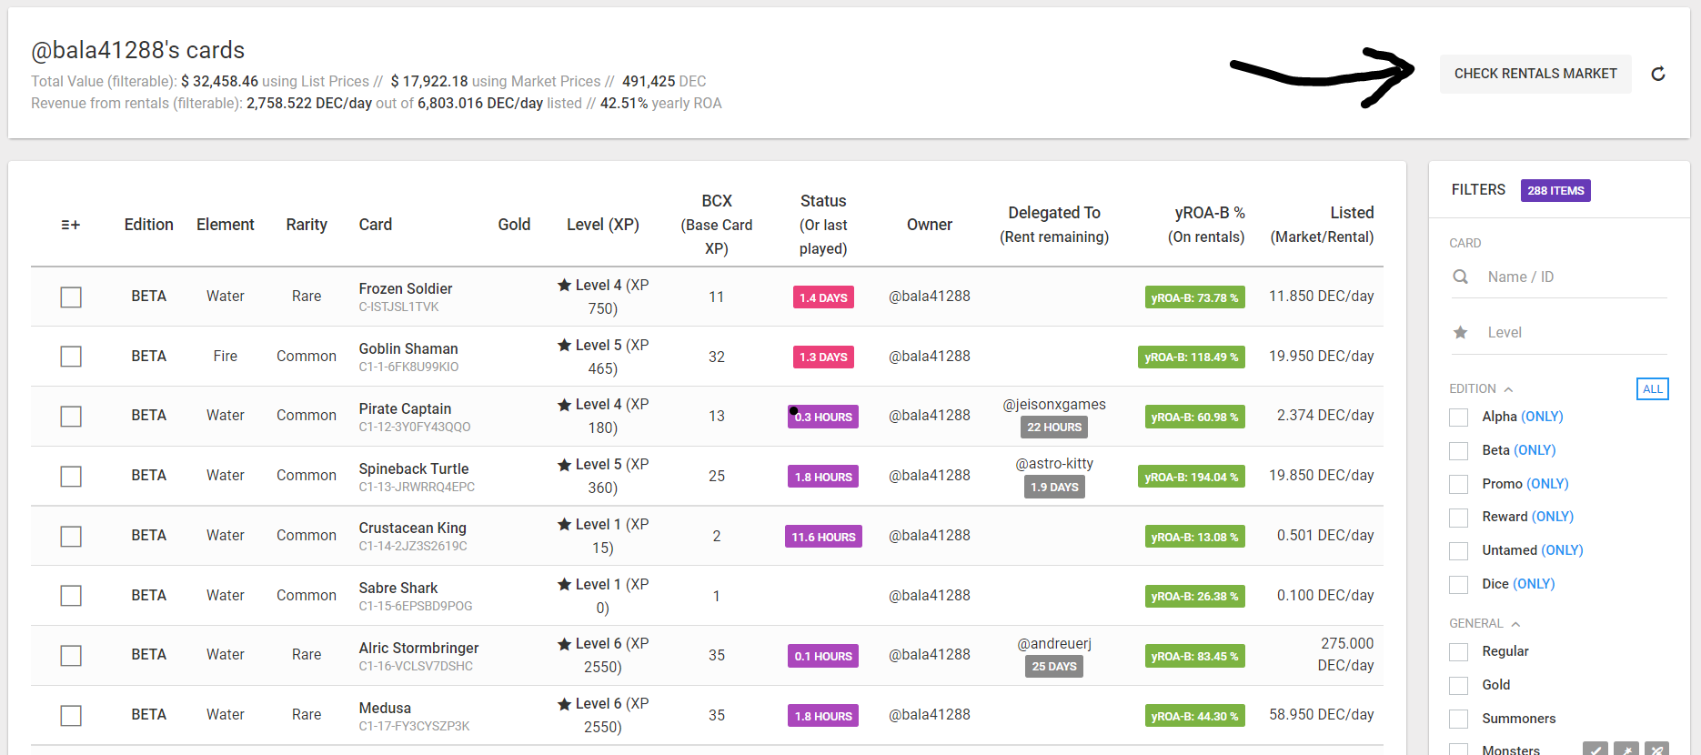The width and height of the screenshot is (1701, 755).
Task: Select the Medusa row checkbox
Action: point(71,715)
